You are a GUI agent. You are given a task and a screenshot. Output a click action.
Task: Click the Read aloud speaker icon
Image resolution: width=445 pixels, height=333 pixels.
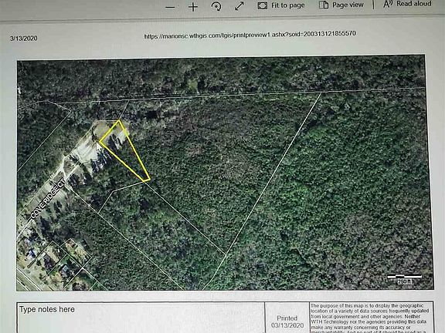pyautogui.click(x=388, y=5)
